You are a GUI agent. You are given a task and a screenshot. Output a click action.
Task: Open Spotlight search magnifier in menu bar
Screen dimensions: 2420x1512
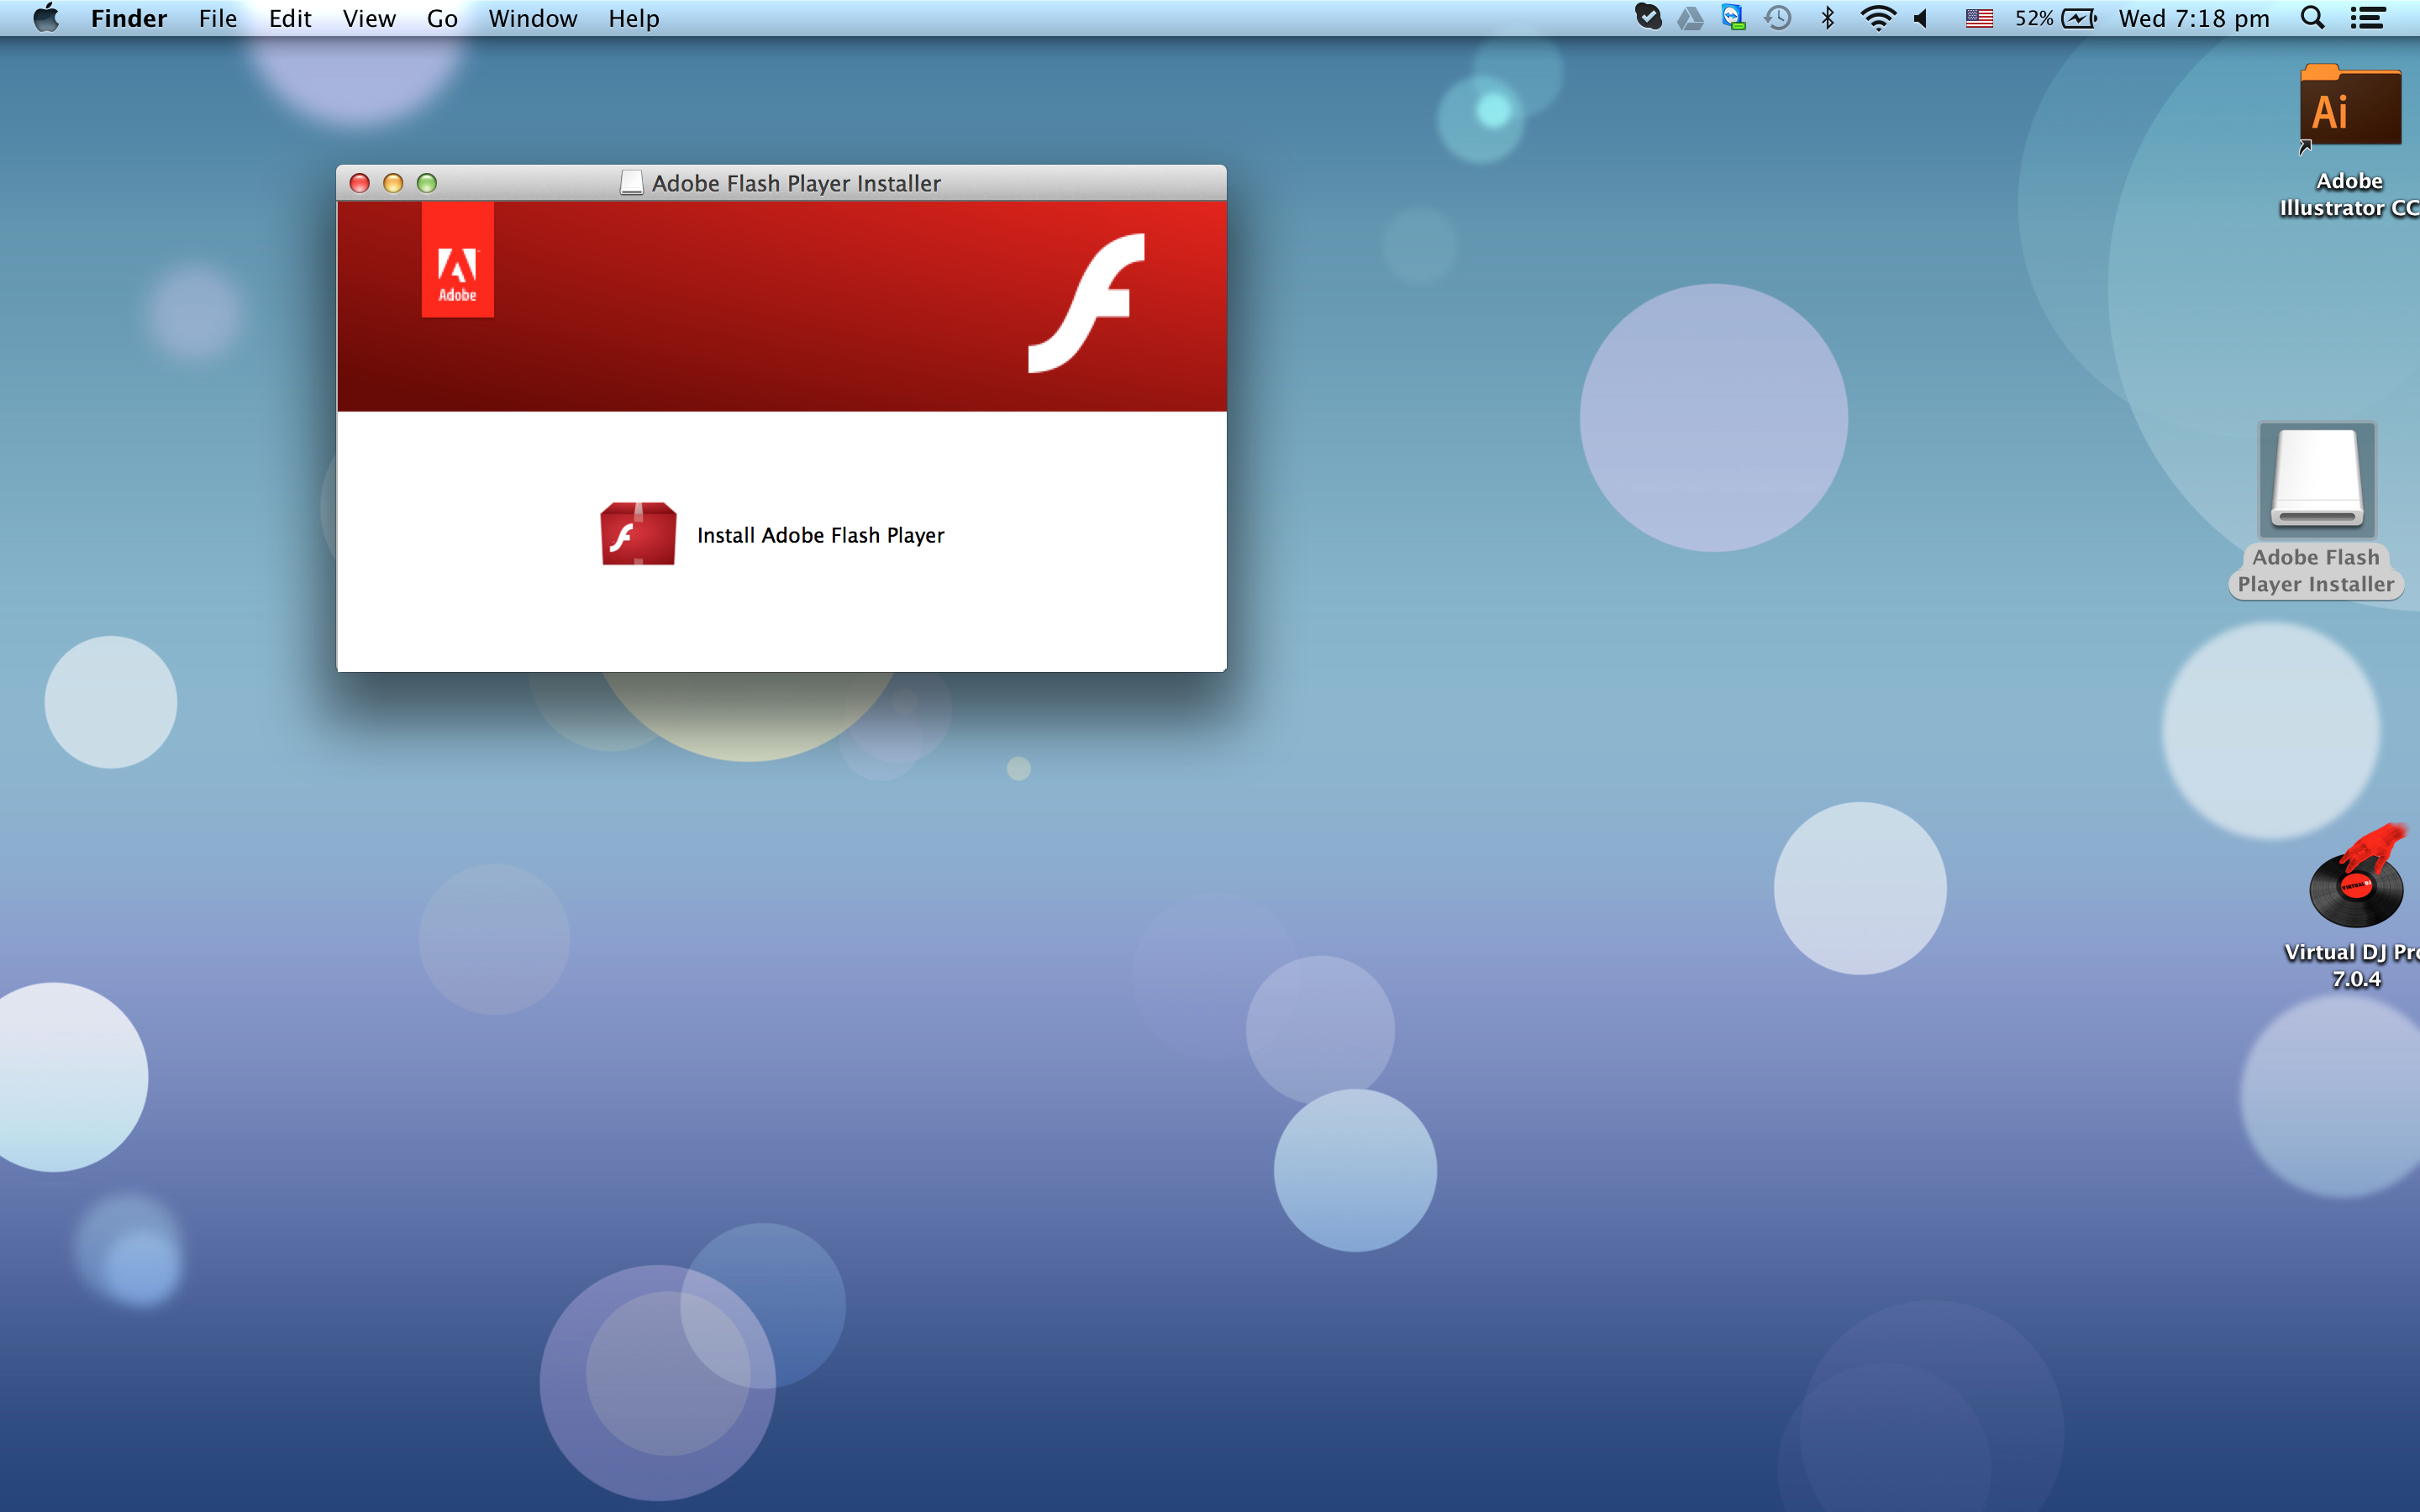click(x=2312, y=18)
